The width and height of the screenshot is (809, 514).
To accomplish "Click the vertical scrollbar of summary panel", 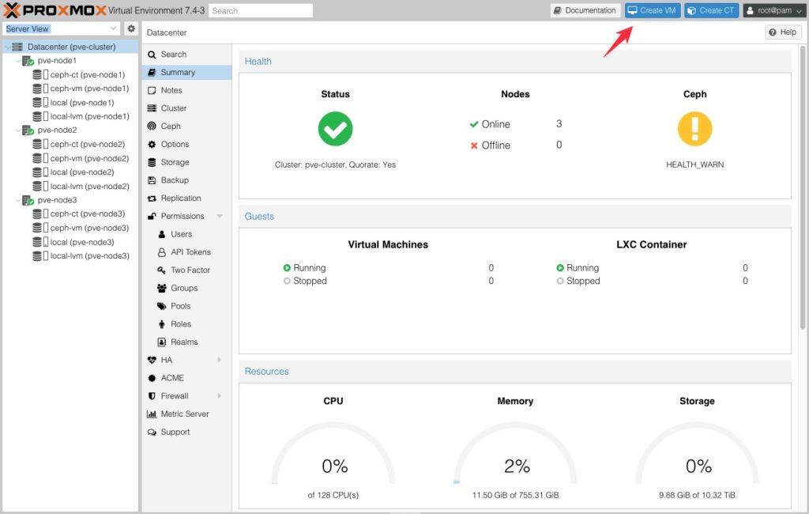I will 803,187.
